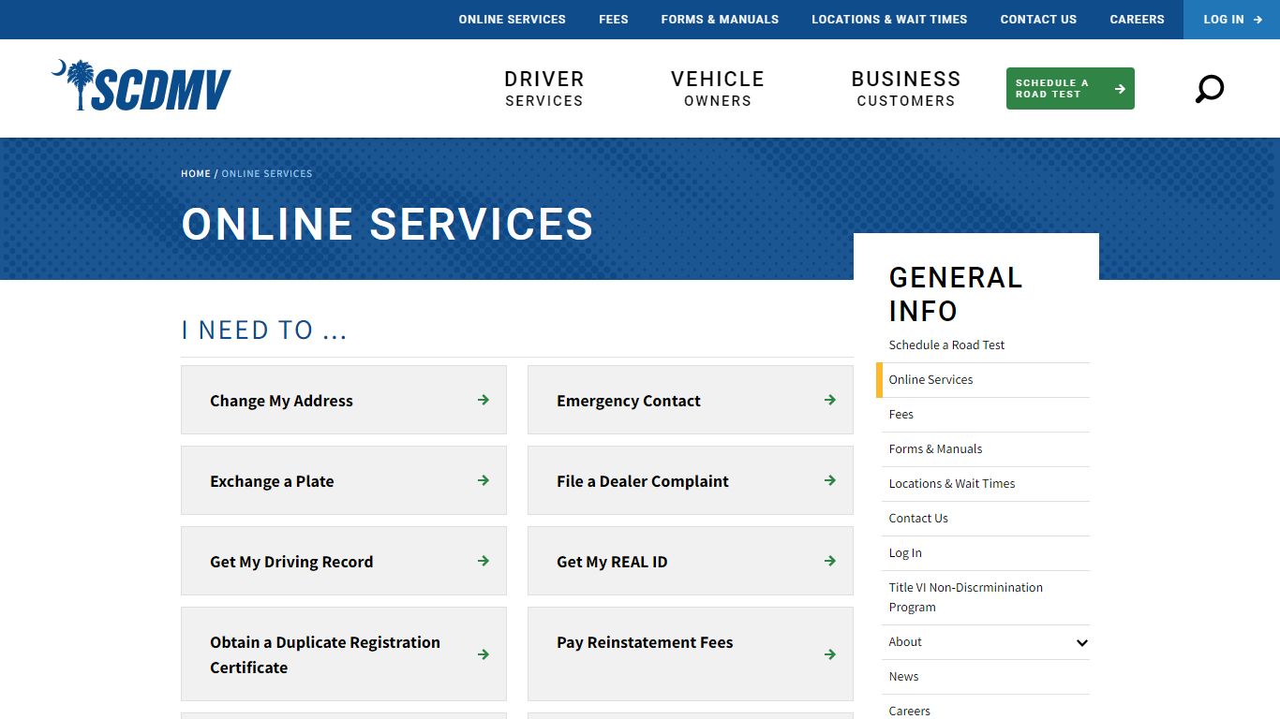Open the File a Dealer Complaint text link
The height and width of the screenshot is (719, 1280).
643,481
